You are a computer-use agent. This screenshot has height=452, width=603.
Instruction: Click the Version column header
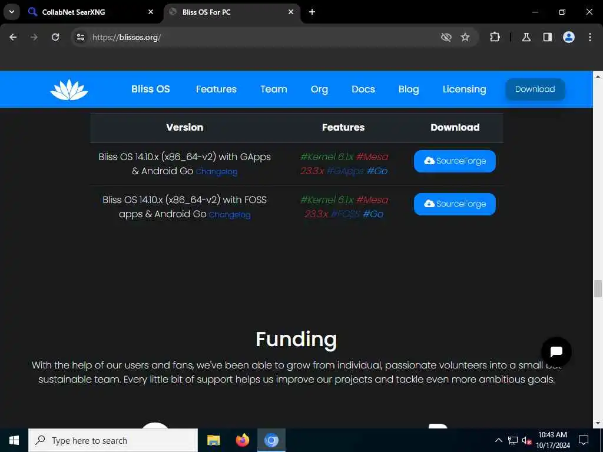(184, 127)
